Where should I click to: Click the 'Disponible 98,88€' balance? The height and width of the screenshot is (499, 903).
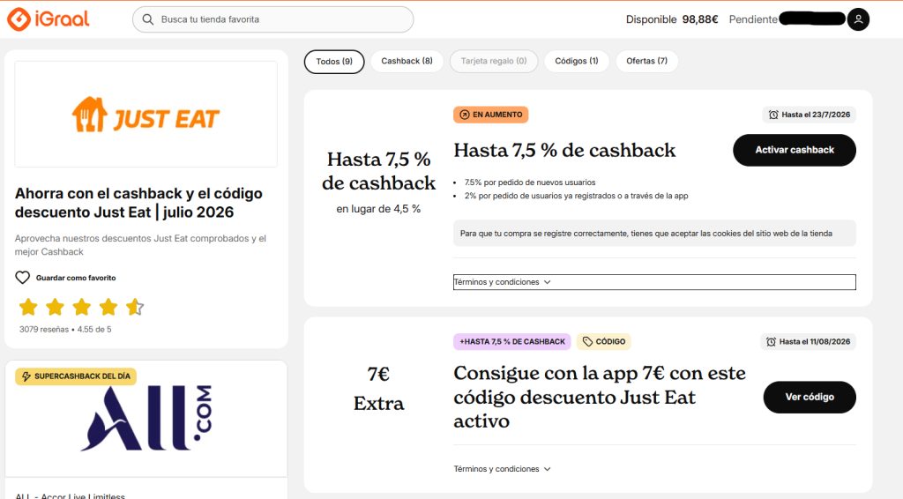[671, 19]
